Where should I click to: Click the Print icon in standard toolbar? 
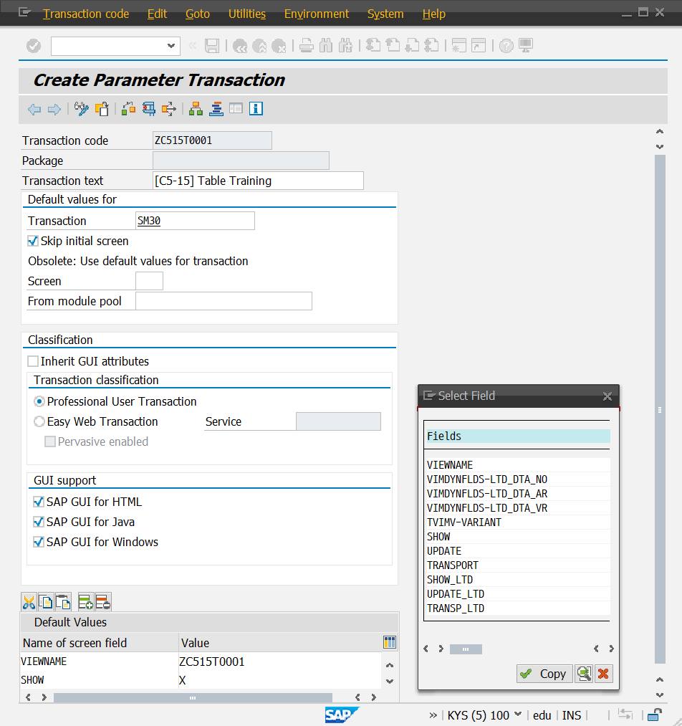307,46
